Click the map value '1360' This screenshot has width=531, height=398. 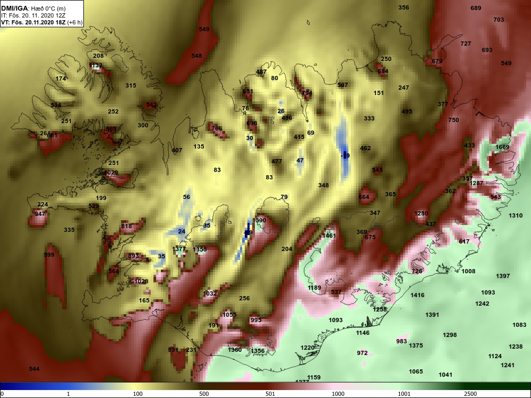pos(235,350)
